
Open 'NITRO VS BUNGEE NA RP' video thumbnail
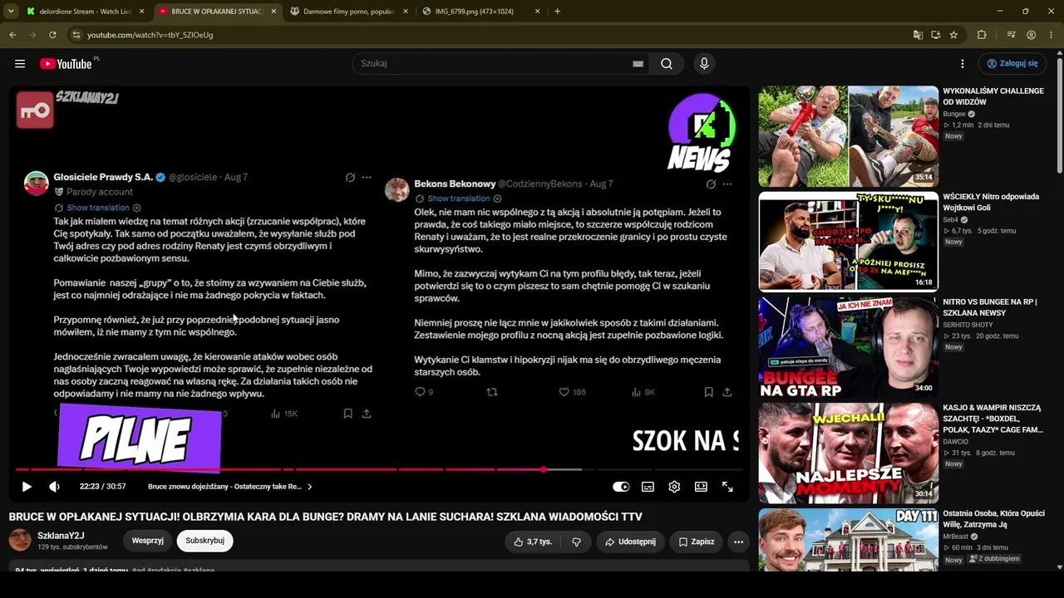coord(849,347)
